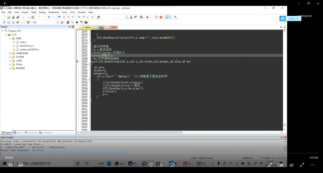Switch to the Functions panel tab
The height and width of the screenshot is (173, 323).
pyautogui.click(x=31, y=133)
